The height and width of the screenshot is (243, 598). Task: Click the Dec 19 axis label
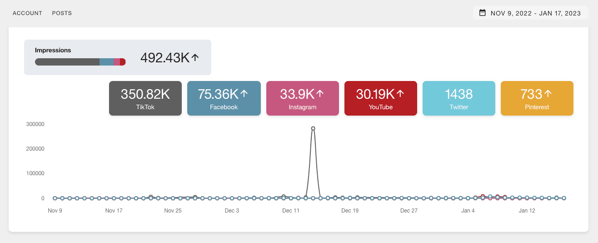point(350,211)
